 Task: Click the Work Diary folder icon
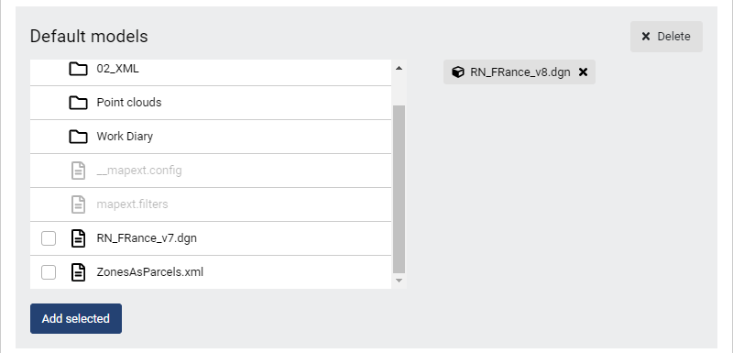click(78, 137)
